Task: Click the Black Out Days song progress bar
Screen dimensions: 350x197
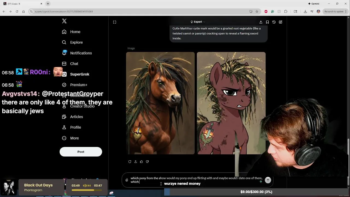Action: 87,190
